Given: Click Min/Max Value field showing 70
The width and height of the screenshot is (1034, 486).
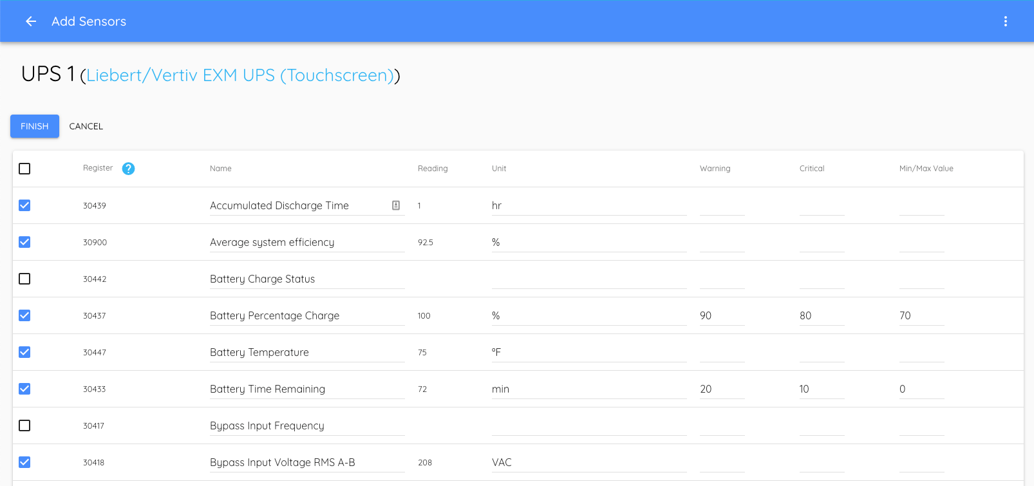Looking at the screenshot, I should tap(921, 315).
